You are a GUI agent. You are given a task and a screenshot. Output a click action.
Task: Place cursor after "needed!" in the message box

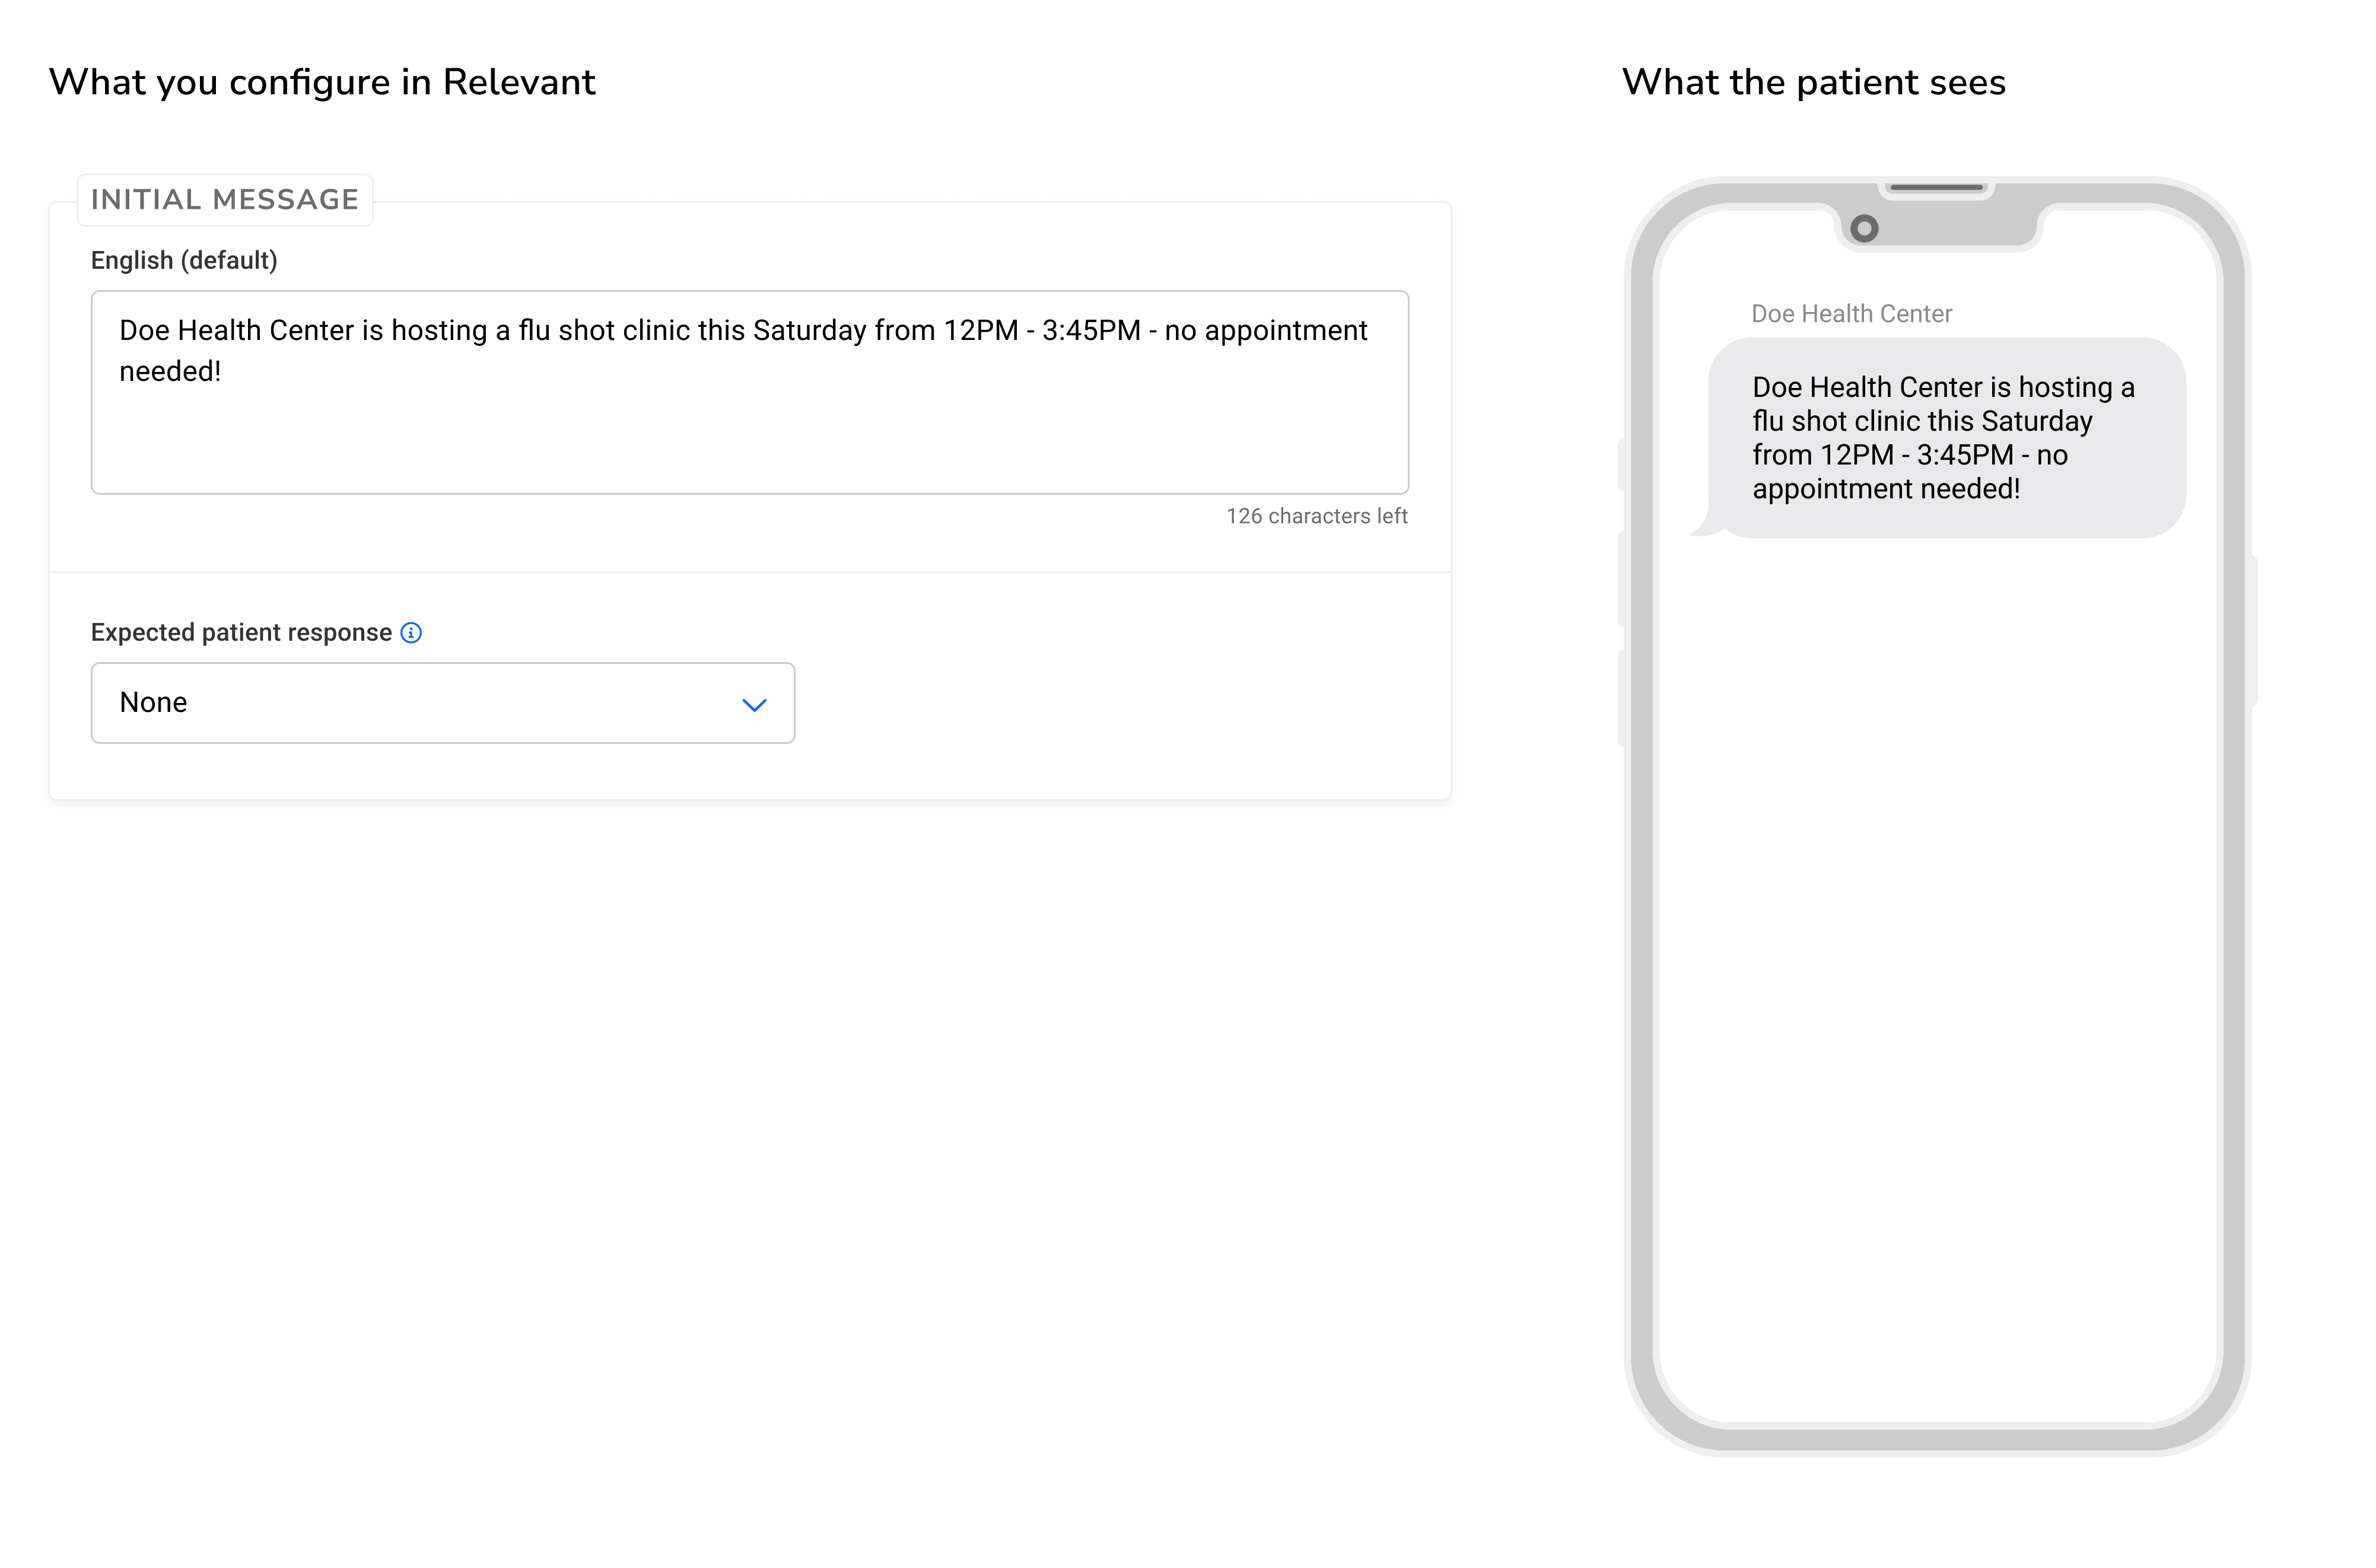coord(222,372)
